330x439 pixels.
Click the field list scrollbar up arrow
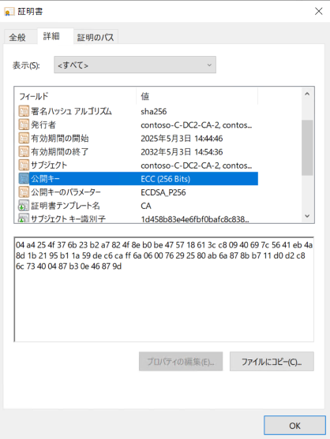tap(307, 94)
